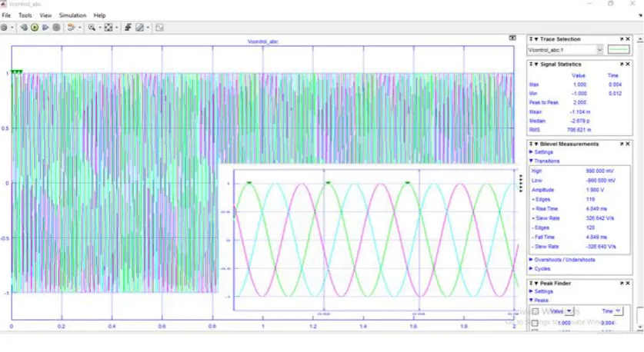Click the Fall Time value in Transitions
This screenshot has width=644, height=352.
(x=596, y=237)
